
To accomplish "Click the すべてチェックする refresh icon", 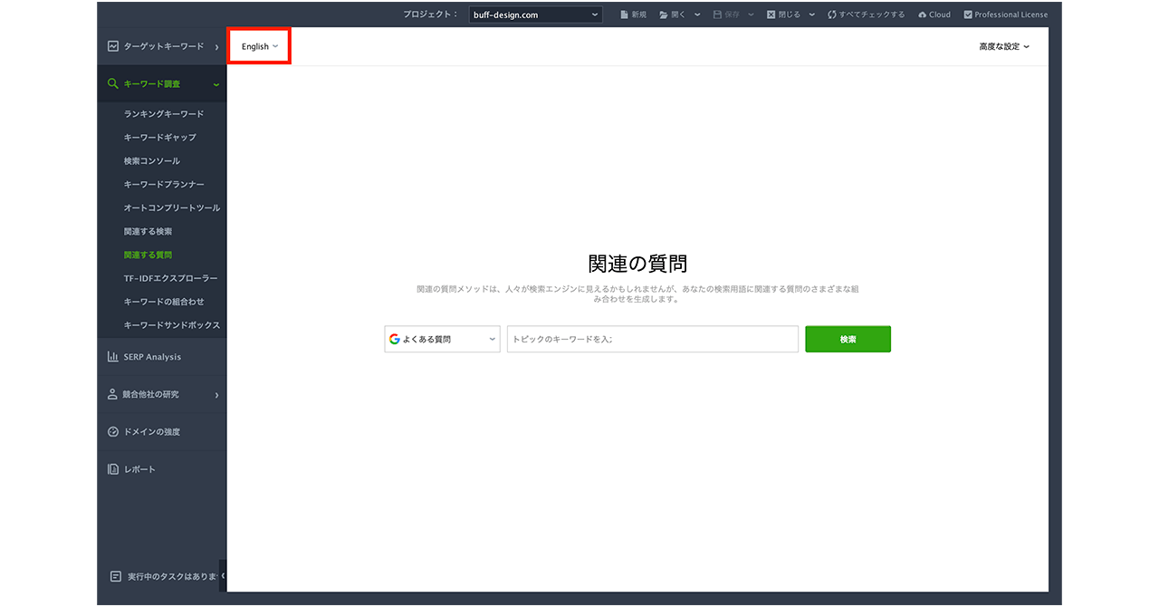I will [x=831, y=14].
